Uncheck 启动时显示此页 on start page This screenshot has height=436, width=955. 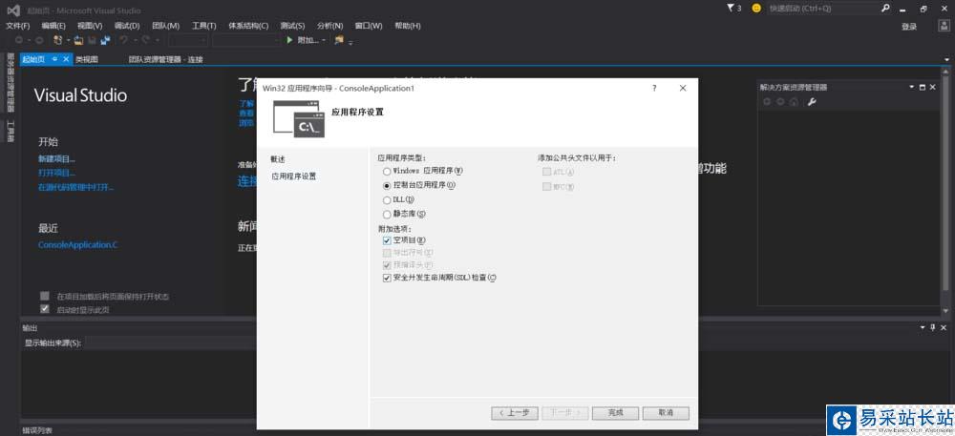point(45,309)
